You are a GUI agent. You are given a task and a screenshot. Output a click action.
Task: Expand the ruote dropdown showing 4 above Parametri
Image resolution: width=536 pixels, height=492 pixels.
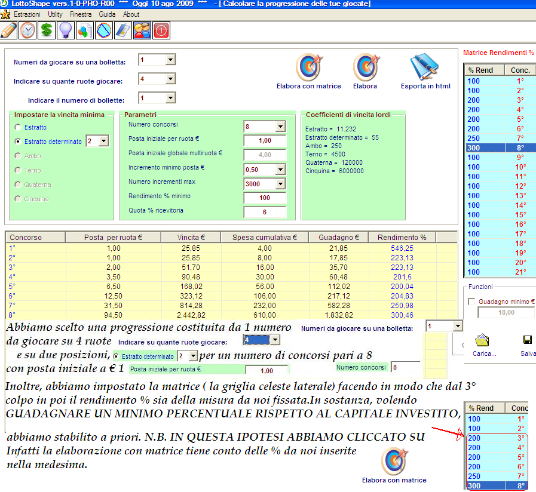[x=170, y=79]
